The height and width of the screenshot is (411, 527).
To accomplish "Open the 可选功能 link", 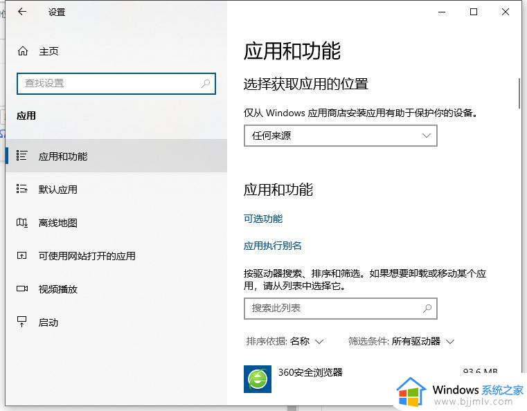I will 263,219.
